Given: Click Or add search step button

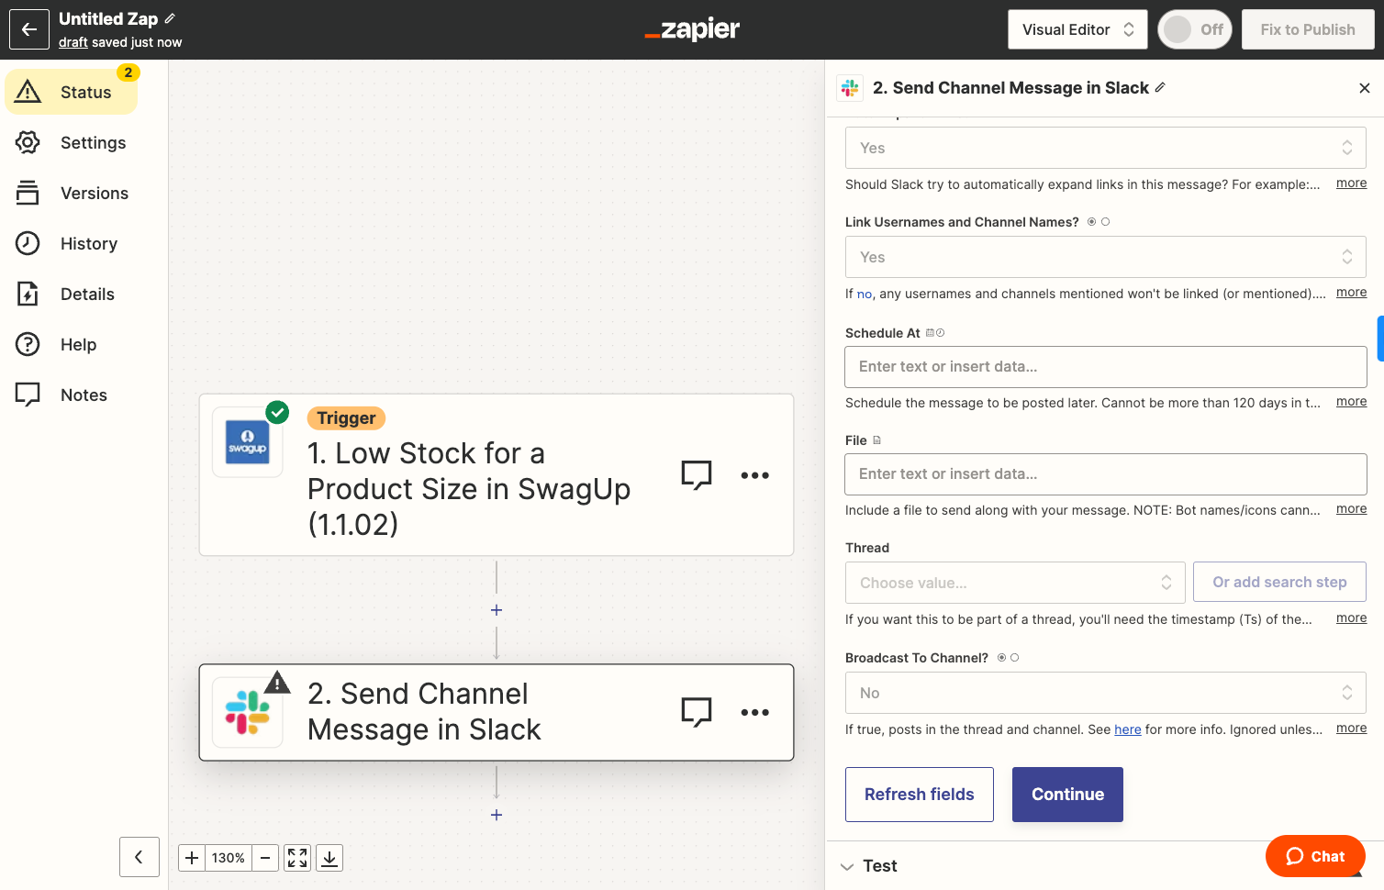Looking at the screenshot, I should click(1279, 582).
